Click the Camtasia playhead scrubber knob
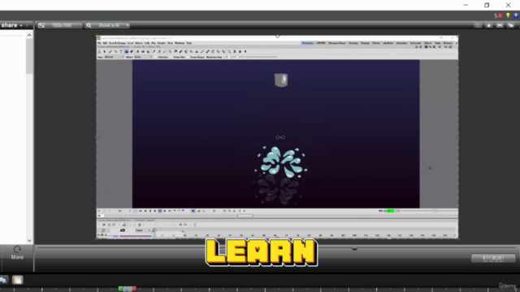The width and height of the screenshot is (520, 292). click(x=354, y=248)
